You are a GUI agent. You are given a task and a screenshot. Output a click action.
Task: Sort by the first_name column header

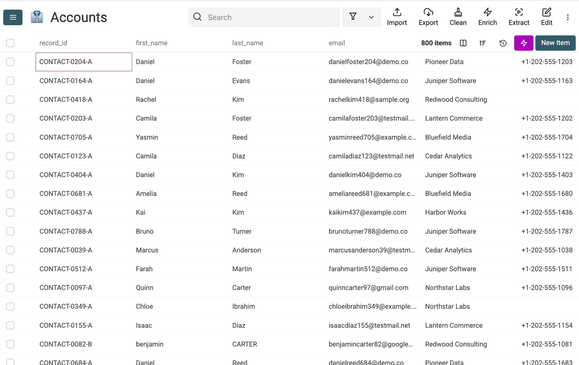point(152,43)
